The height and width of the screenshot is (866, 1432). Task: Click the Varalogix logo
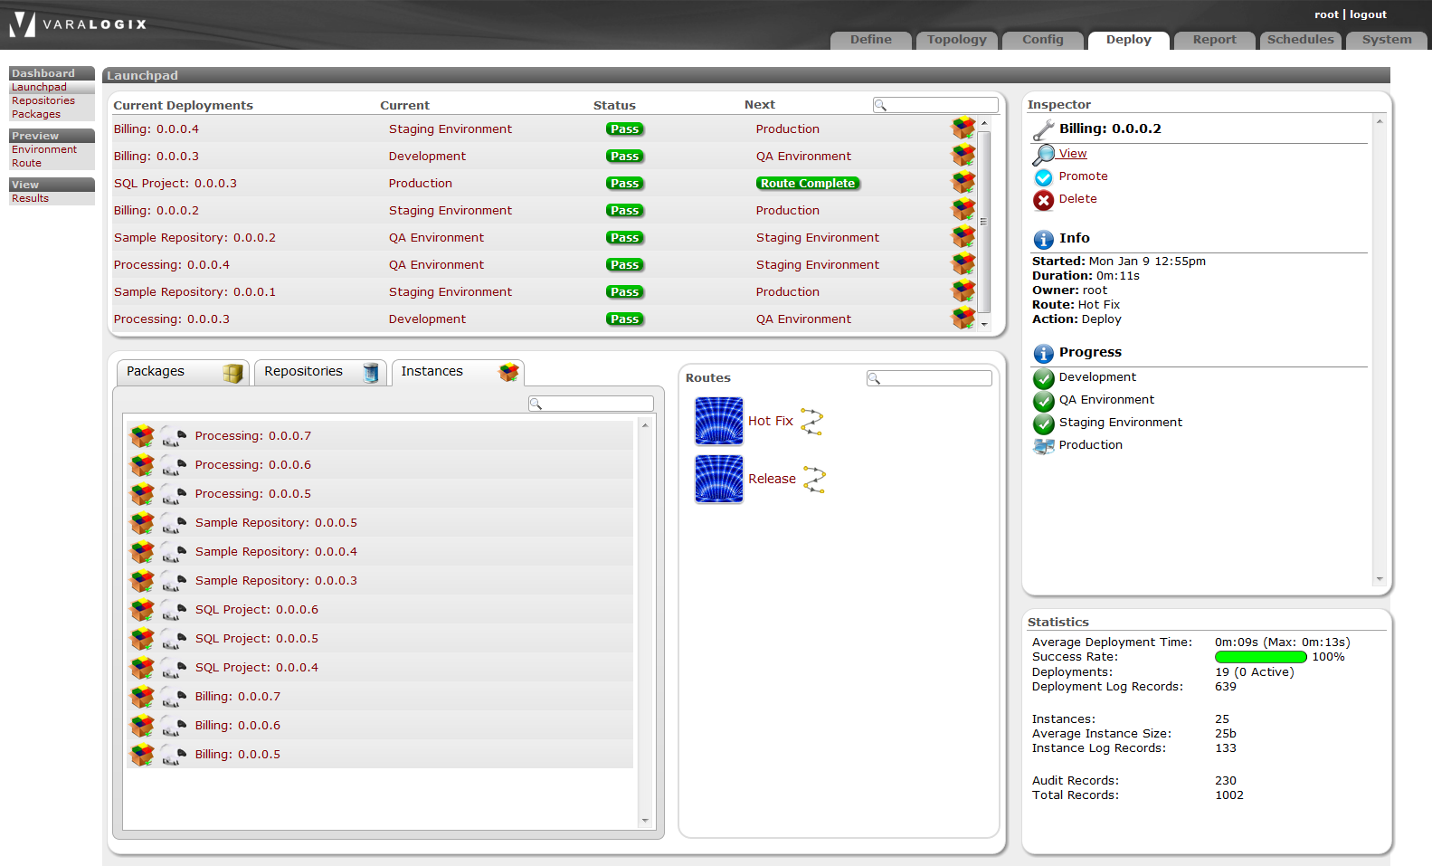[78, 24]
